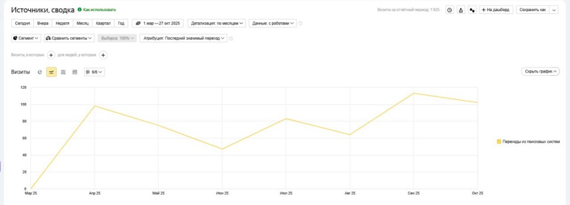Click the Авг 25 axis label
The width and height of the screenshot is (570, 205).
tap(350, 193)
